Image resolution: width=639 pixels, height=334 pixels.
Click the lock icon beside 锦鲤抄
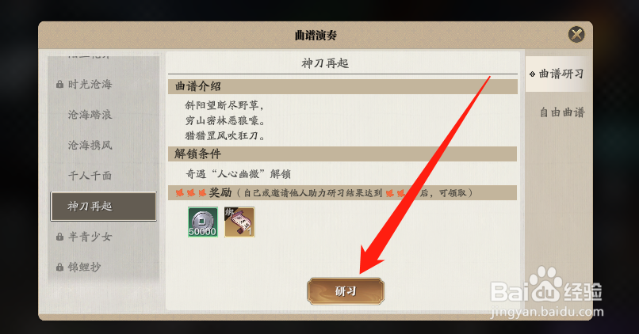(x=60, y=268)
